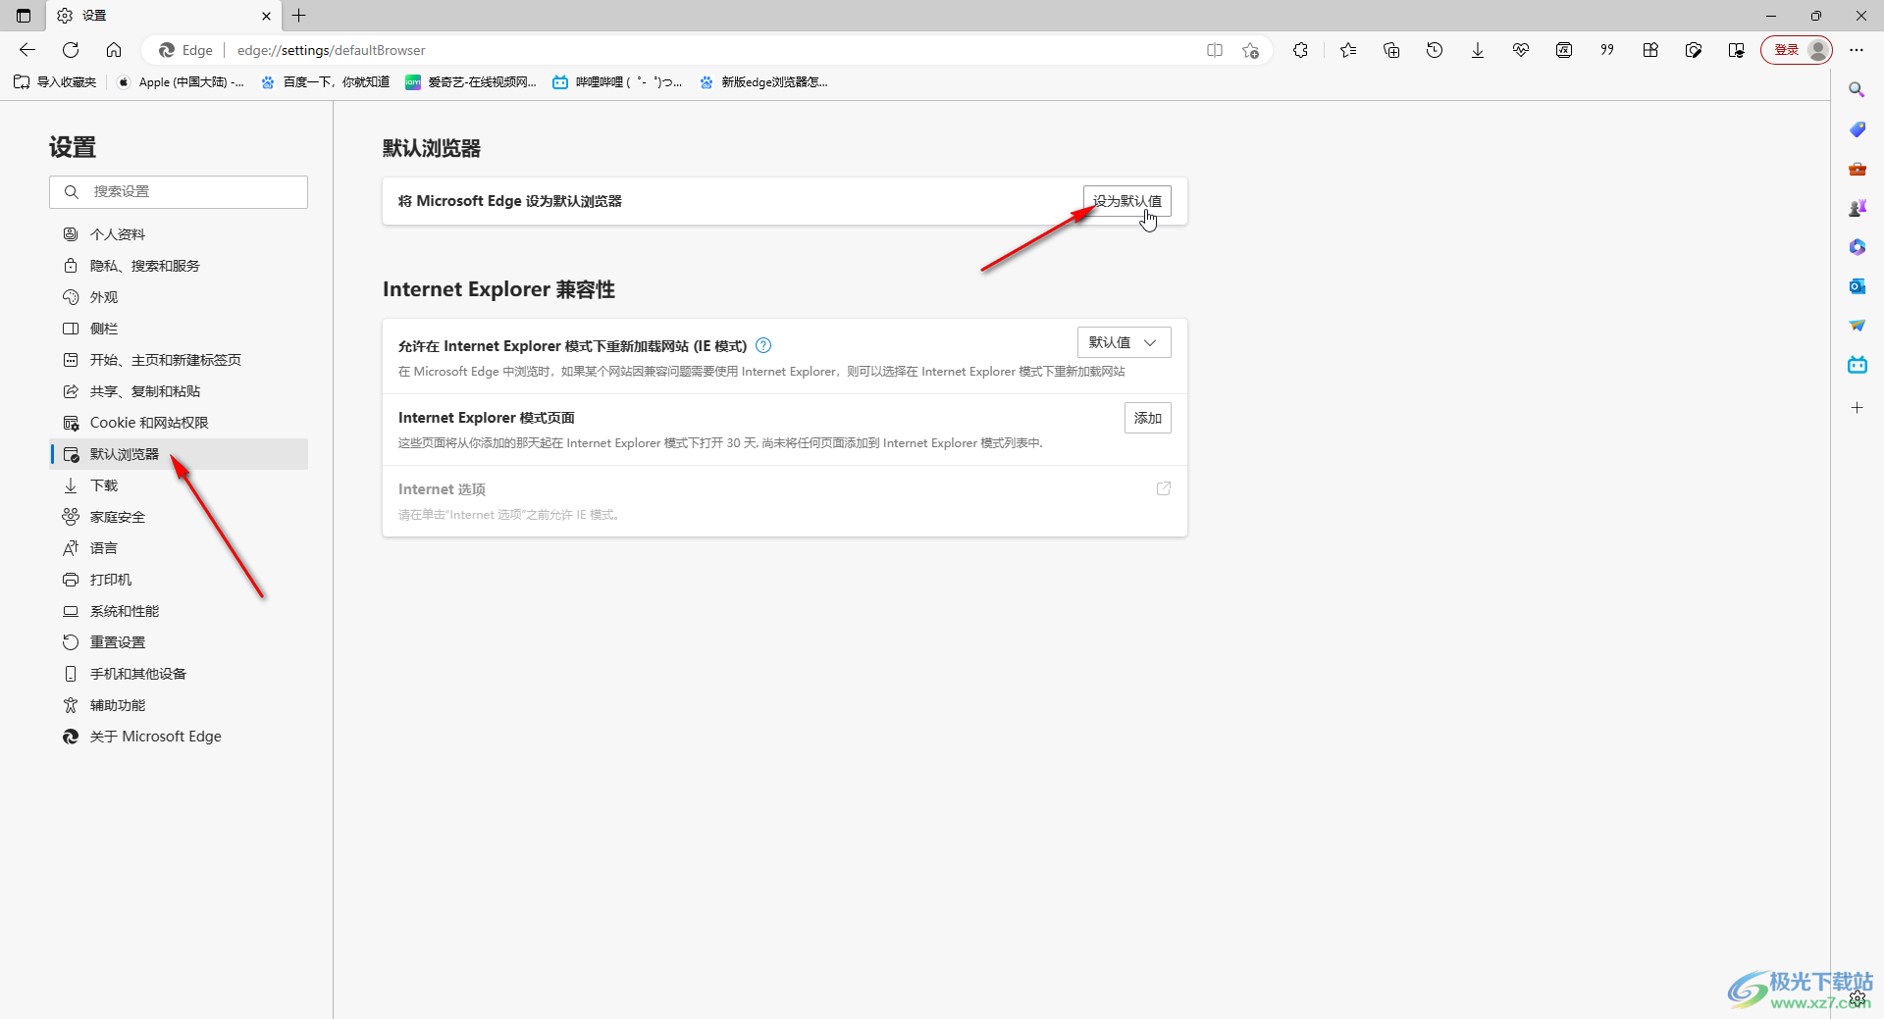Expand the IE mode 默认值 dropdown
Viewport: 1884px width, 1019px height.
click(x=1124, y=342)
